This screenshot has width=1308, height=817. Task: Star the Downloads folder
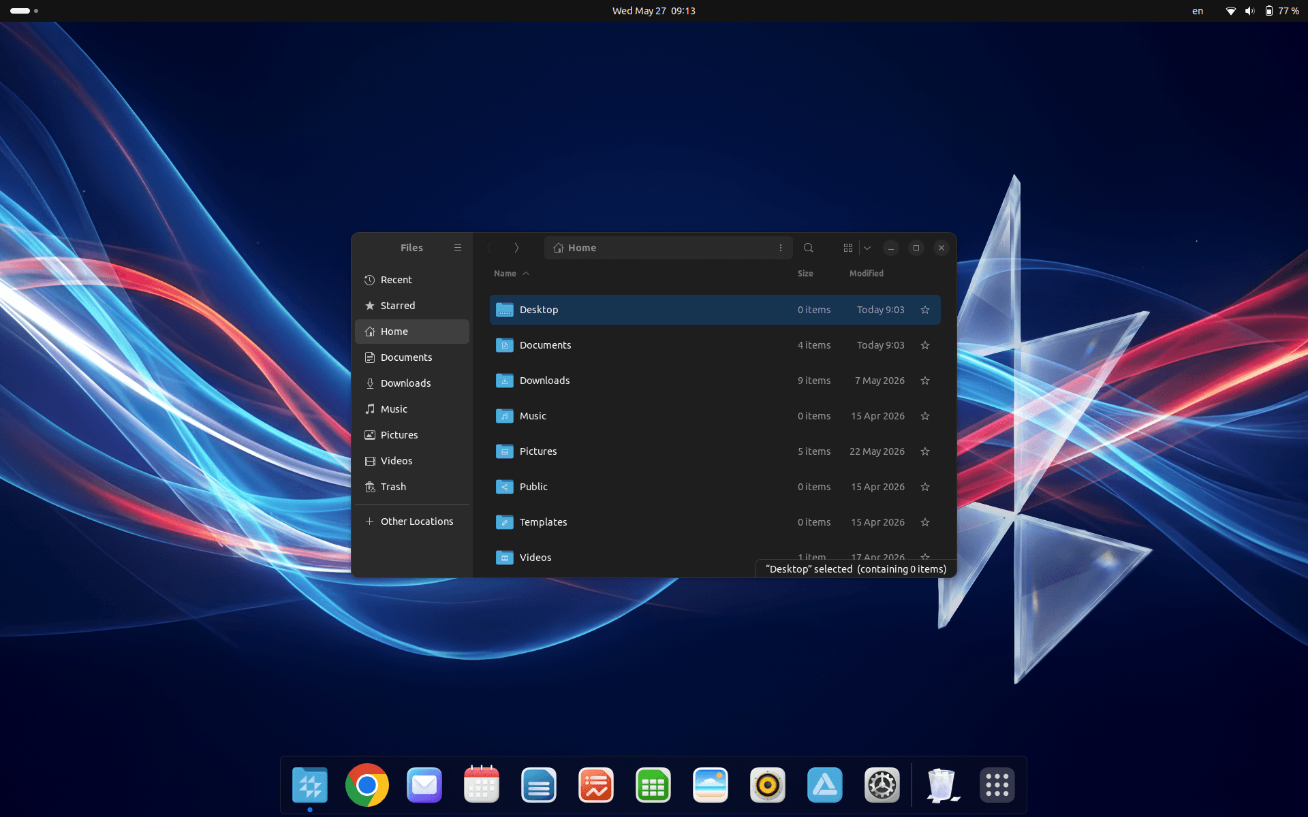pyautogui.click(x=925, y=381)
